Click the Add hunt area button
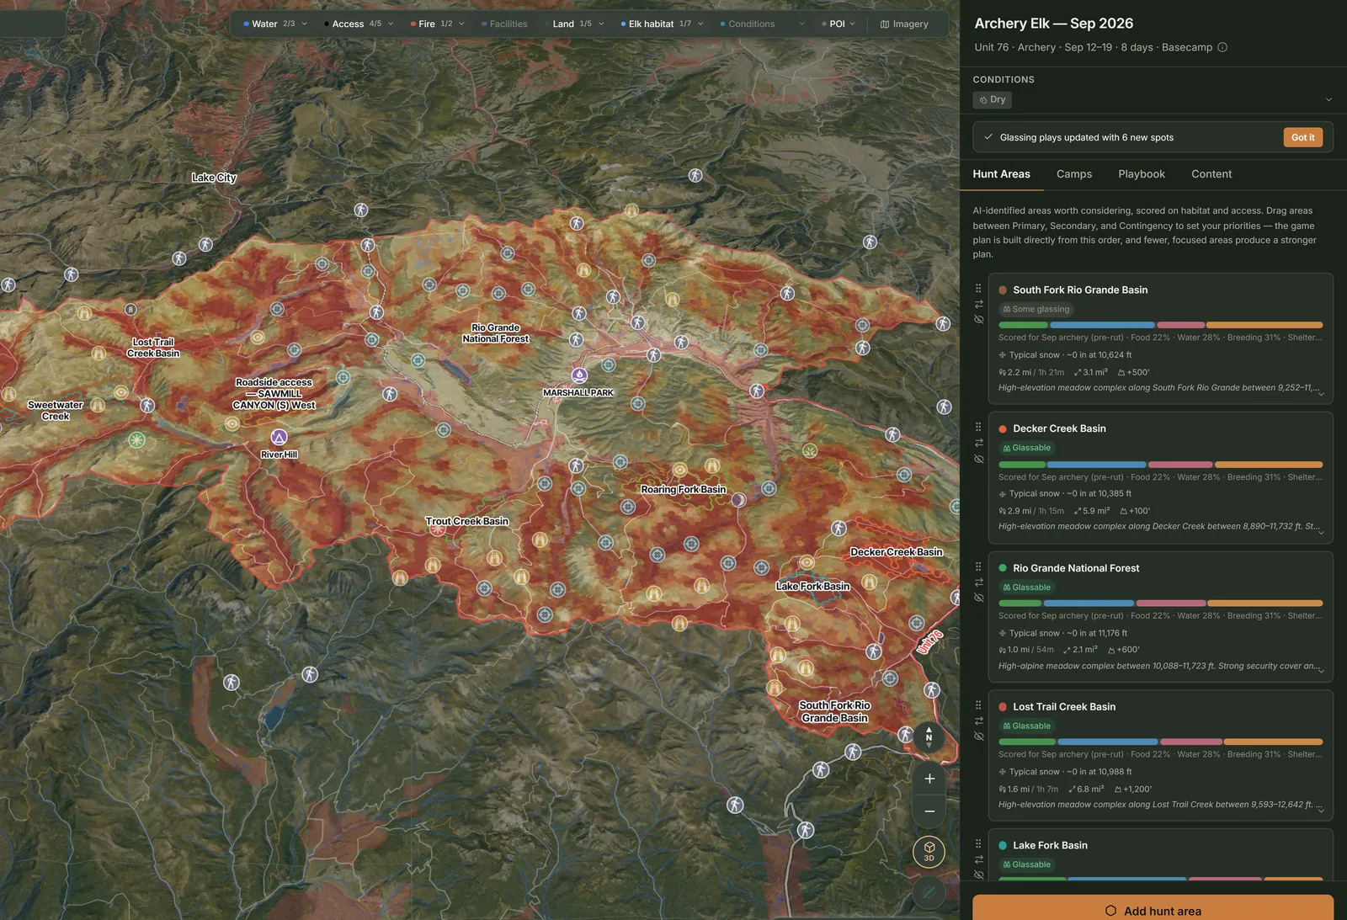Screen dimensions: 1347x920 [x=1153, y=909]
